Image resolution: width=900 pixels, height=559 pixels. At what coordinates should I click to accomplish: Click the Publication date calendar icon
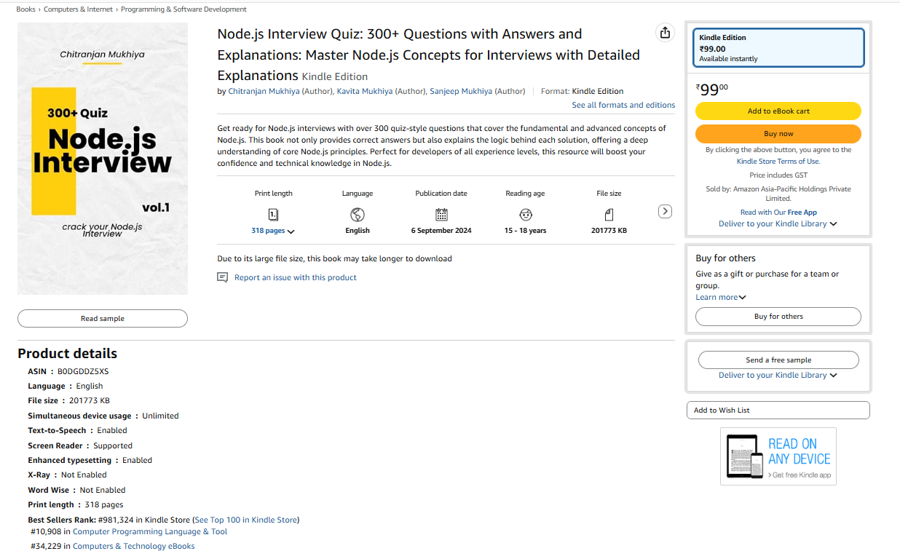(441, 214)
